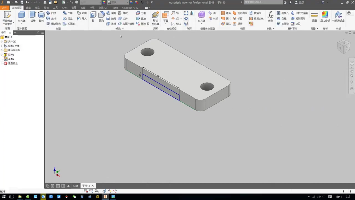355x200 pixels.
Task: Open the 文件 menu
Action: [x=4, y=7]
